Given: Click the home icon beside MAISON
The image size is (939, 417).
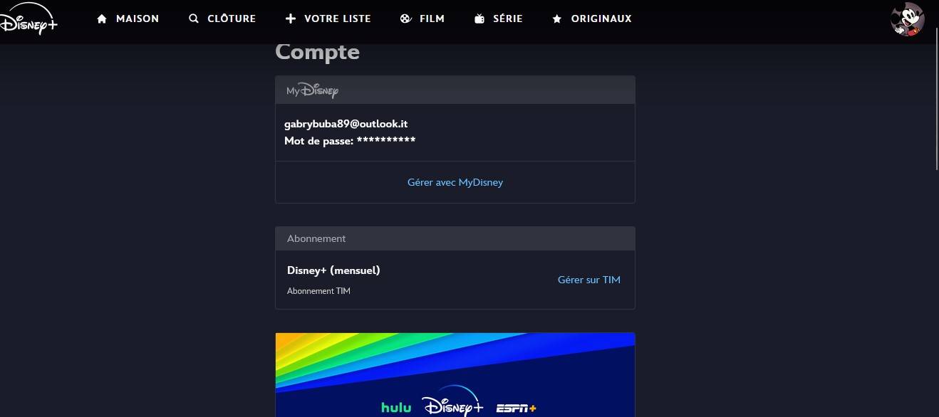Looking at the screenshot, I should coord(102,19).
